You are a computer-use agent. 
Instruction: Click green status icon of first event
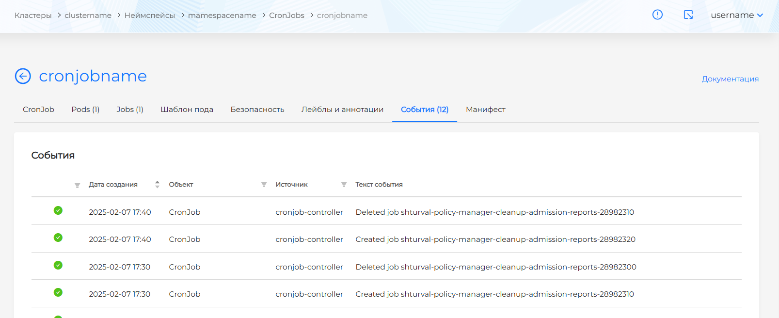click(x=58, y=210)
